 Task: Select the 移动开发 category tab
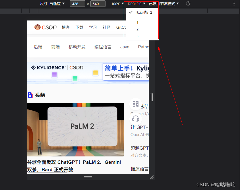[77, 47]
